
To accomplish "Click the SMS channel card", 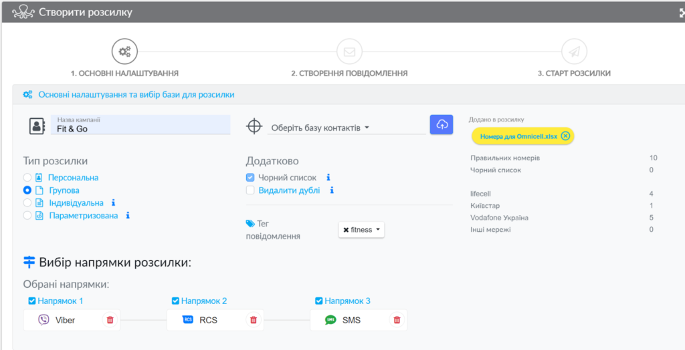I will pos(359,320).
